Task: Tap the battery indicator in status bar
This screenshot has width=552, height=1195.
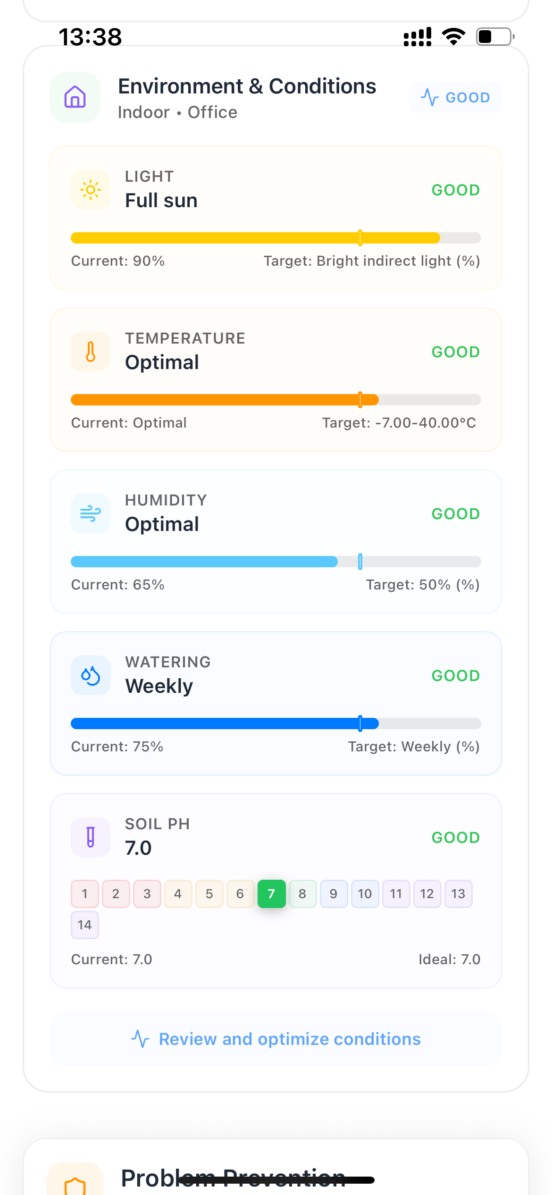Action: tap(495, 36)
